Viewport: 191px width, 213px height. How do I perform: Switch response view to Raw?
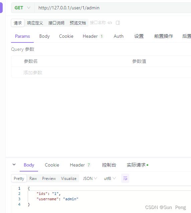[33, 178]
